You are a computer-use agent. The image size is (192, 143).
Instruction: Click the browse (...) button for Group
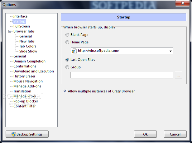pos(179,75)
